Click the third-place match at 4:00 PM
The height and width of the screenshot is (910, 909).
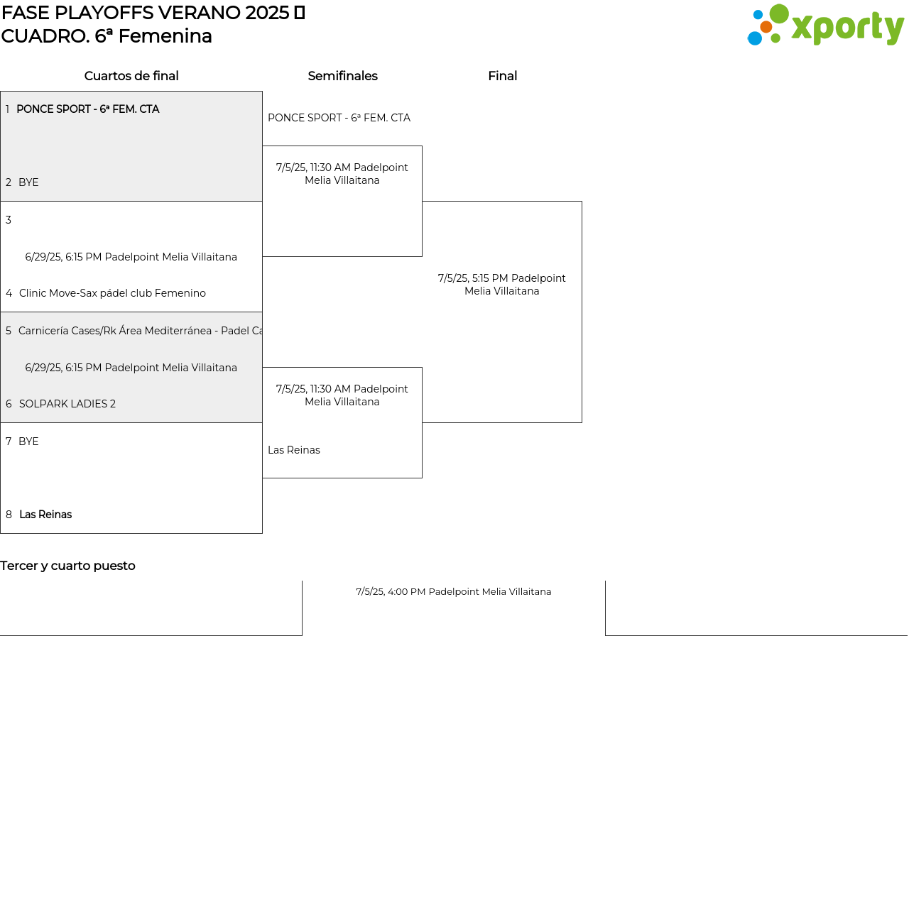[453, 592]
